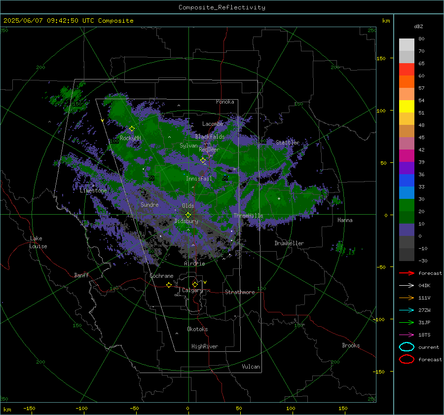This screenshot has width=444, height=415.
Task: Select the white 04DK arrow in legend
Action: 407,285
